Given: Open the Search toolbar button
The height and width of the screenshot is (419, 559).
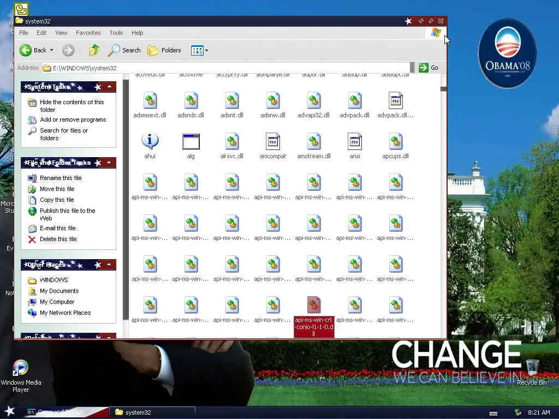Looking at the screenshot, I should tap(124, 50).
